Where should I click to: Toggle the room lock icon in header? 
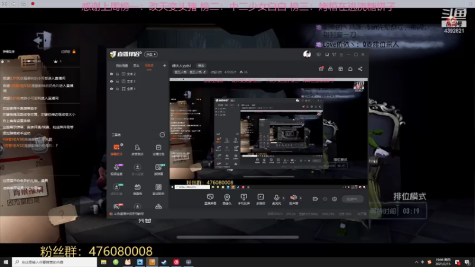click(331, 69)
